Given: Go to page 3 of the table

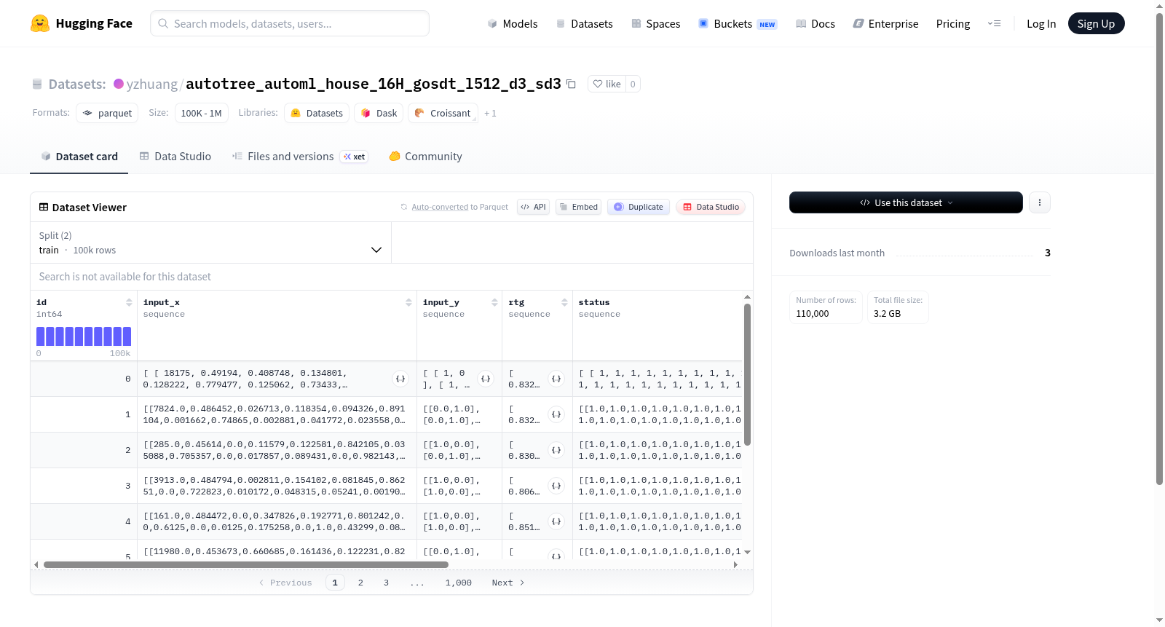Looking at the screenshot, I should pyautogui.click(x=386, y=583).
